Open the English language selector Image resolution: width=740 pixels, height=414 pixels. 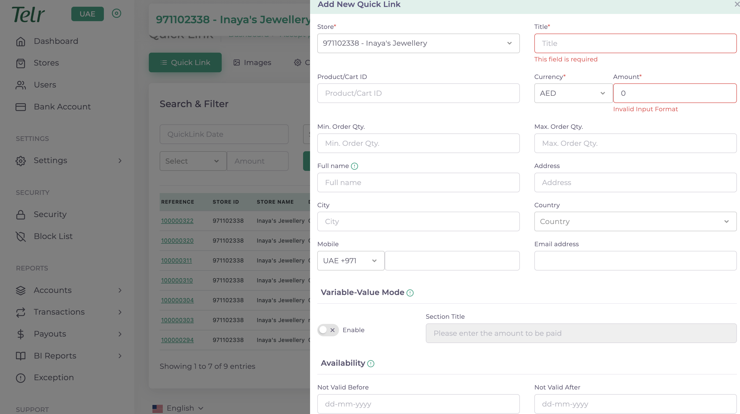coord(178,408)
